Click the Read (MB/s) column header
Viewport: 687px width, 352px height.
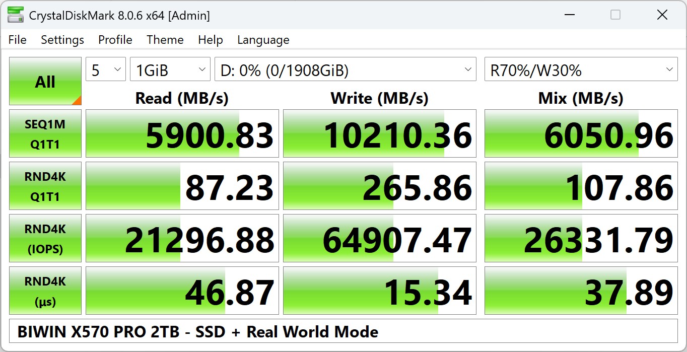182,98
